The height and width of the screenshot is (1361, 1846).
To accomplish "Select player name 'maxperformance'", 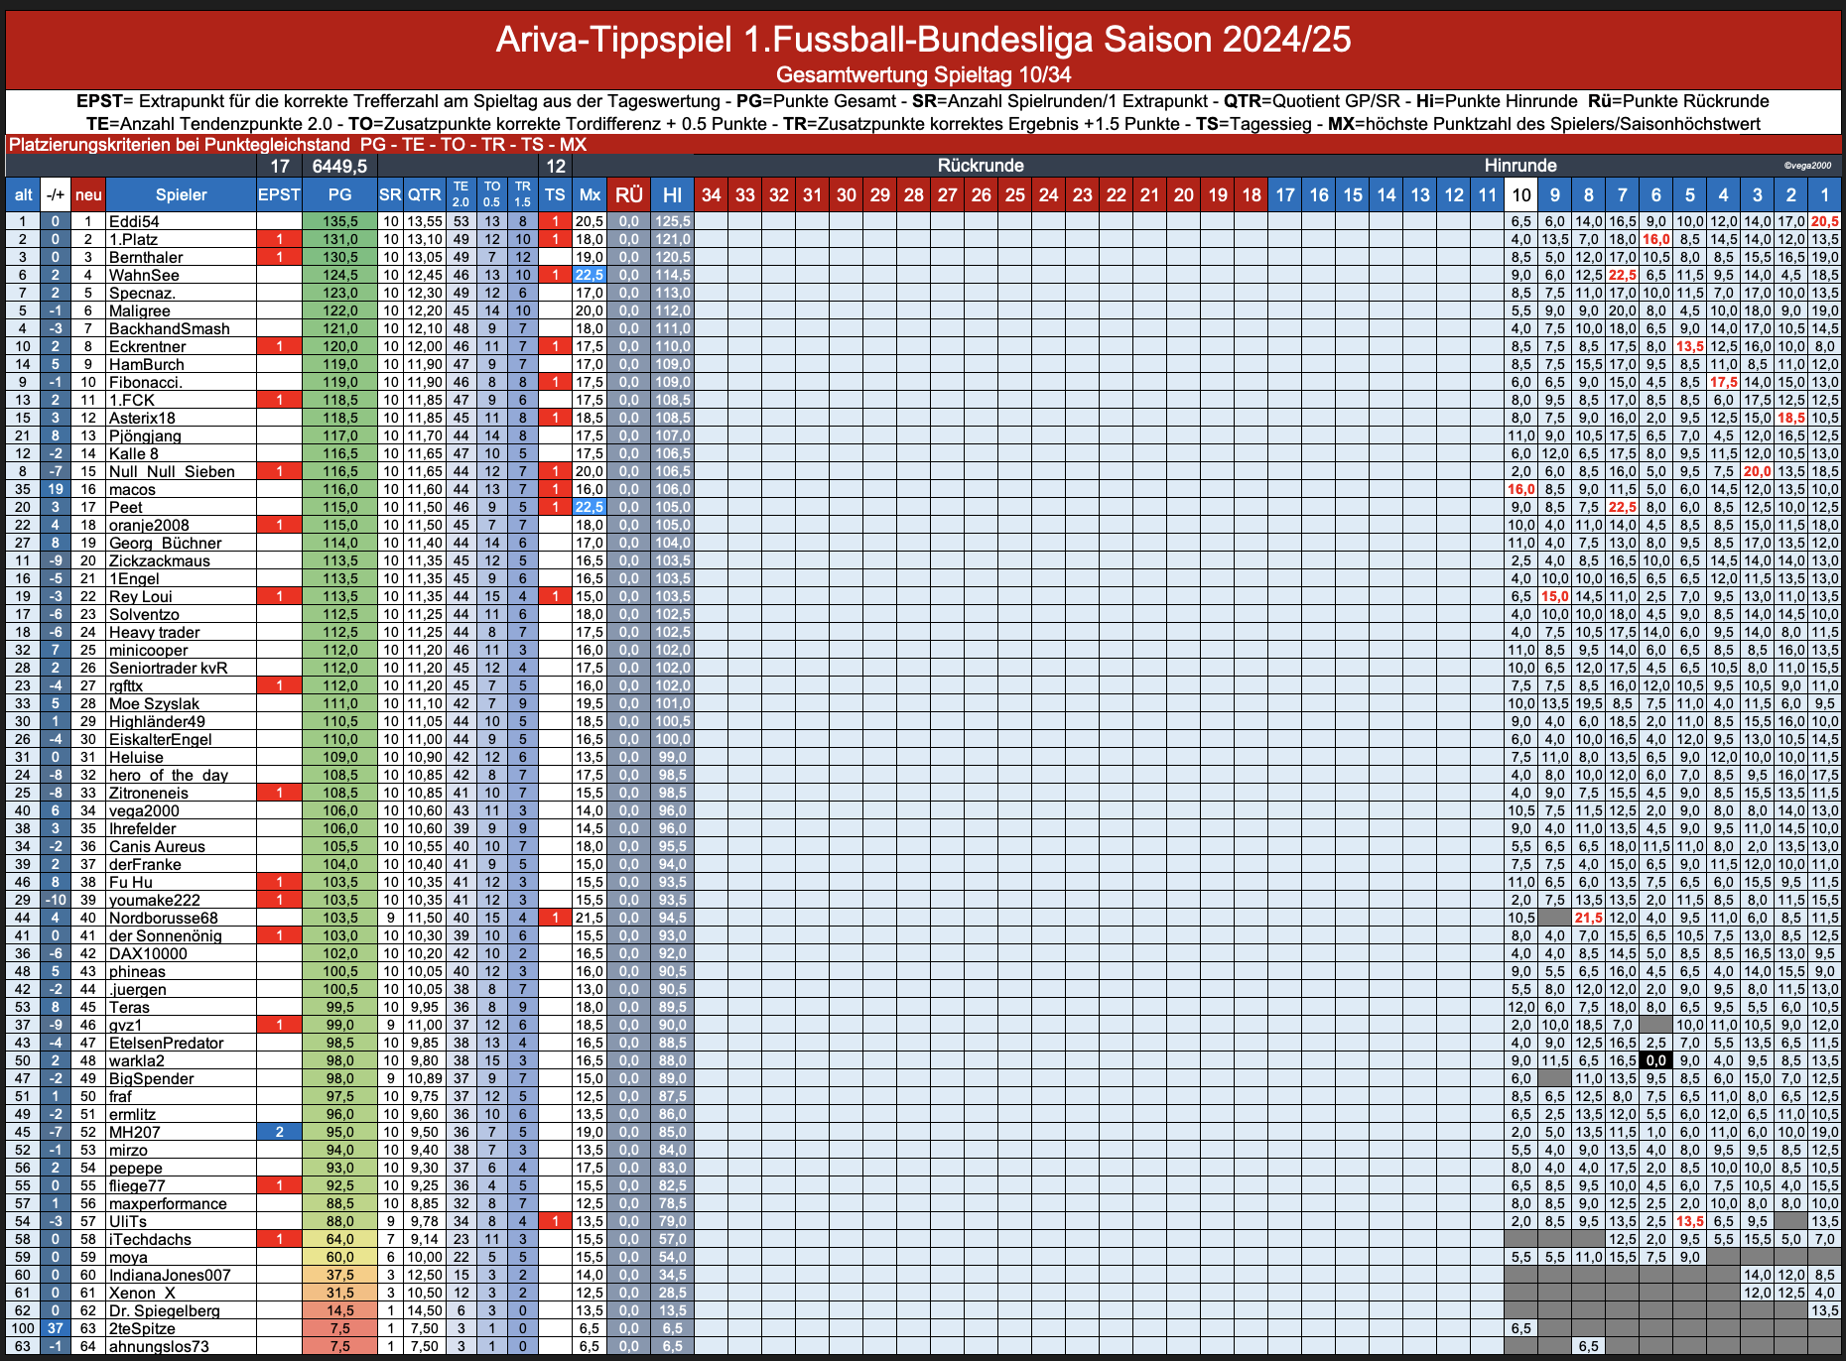I will coord(168,1203).
